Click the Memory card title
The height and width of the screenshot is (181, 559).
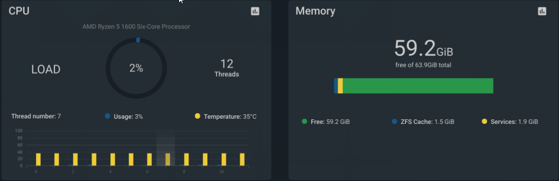[315, 11]
